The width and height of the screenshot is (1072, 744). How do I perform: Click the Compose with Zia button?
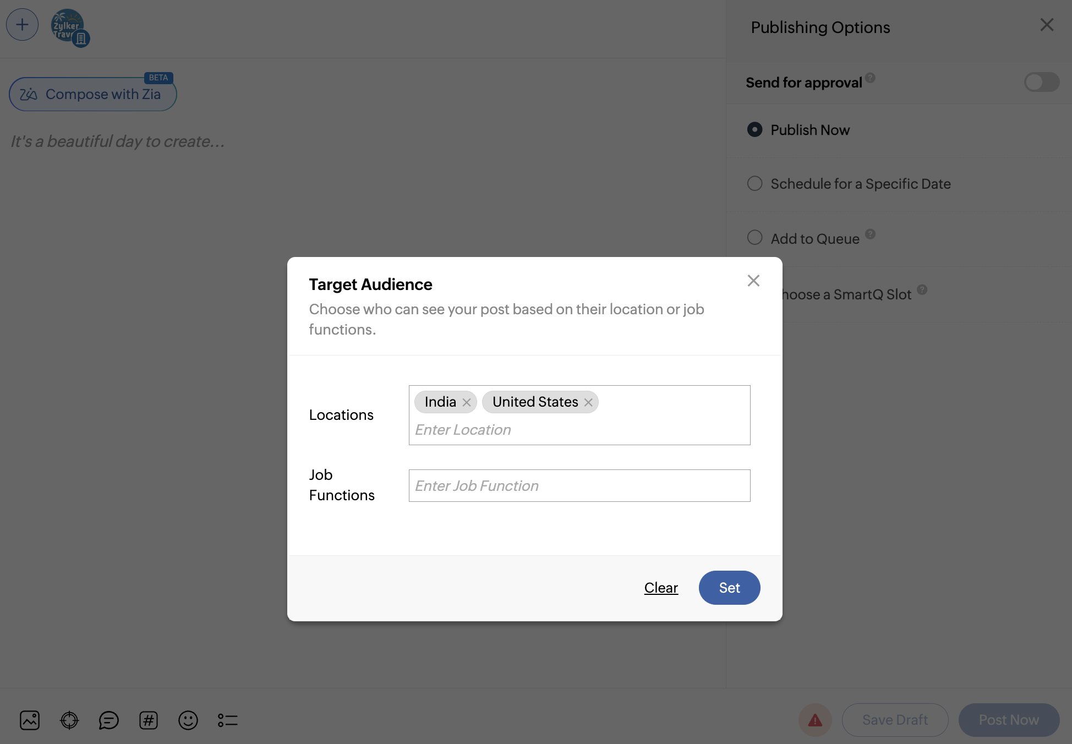tap(92, 95)
